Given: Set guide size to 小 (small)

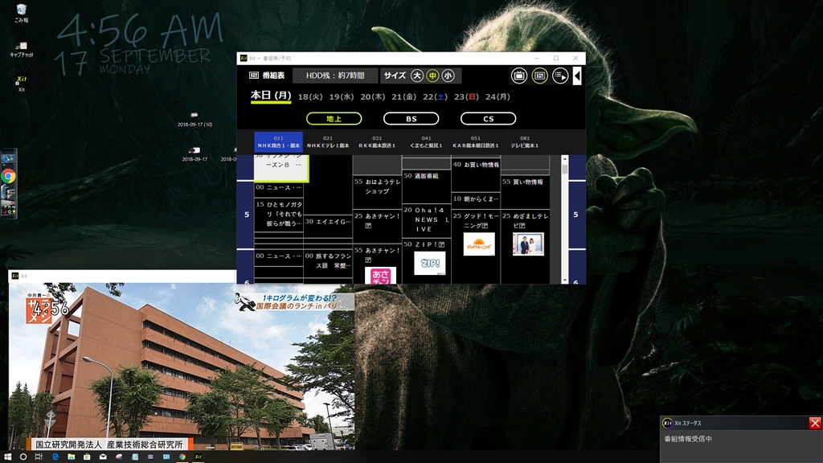Looking at the screenshot, I should tap(448, 76).
